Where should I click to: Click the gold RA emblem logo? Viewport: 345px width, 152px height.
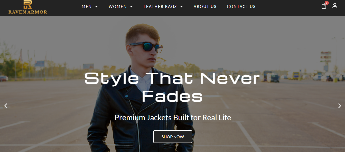(x=28, y=5)
